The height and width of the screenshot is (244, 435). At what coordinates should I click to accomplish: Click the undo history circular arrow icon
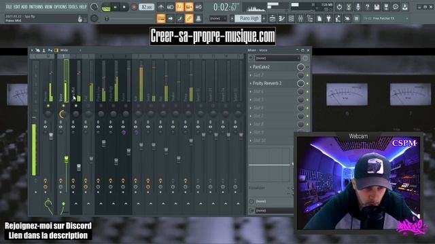(339, 7)
